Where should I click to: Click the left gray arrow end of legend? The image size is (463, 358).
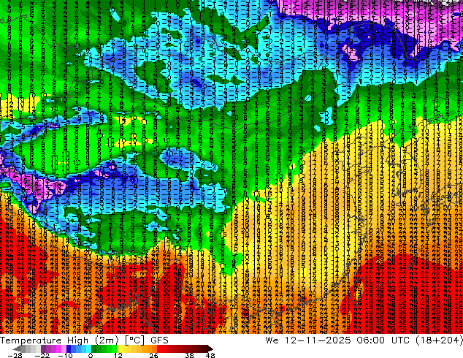point(16,349)
